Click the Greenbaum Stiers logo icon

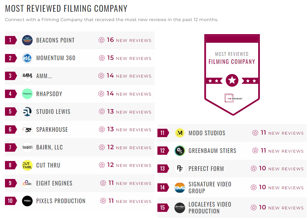[180, 151]
